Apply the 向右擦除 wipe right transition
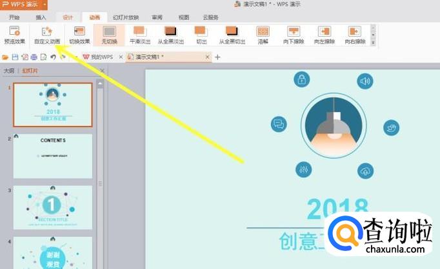The image size is (440, 269). tap(355, 35)
